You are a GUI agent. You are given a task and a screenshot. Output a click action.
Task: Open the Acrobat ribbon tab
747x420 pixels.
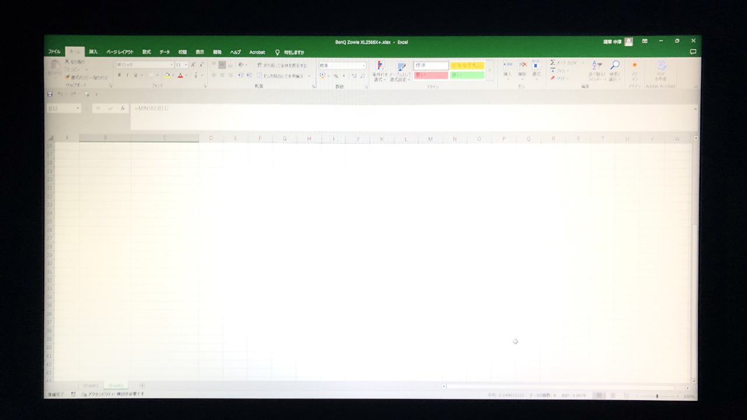tap(257, 52)
